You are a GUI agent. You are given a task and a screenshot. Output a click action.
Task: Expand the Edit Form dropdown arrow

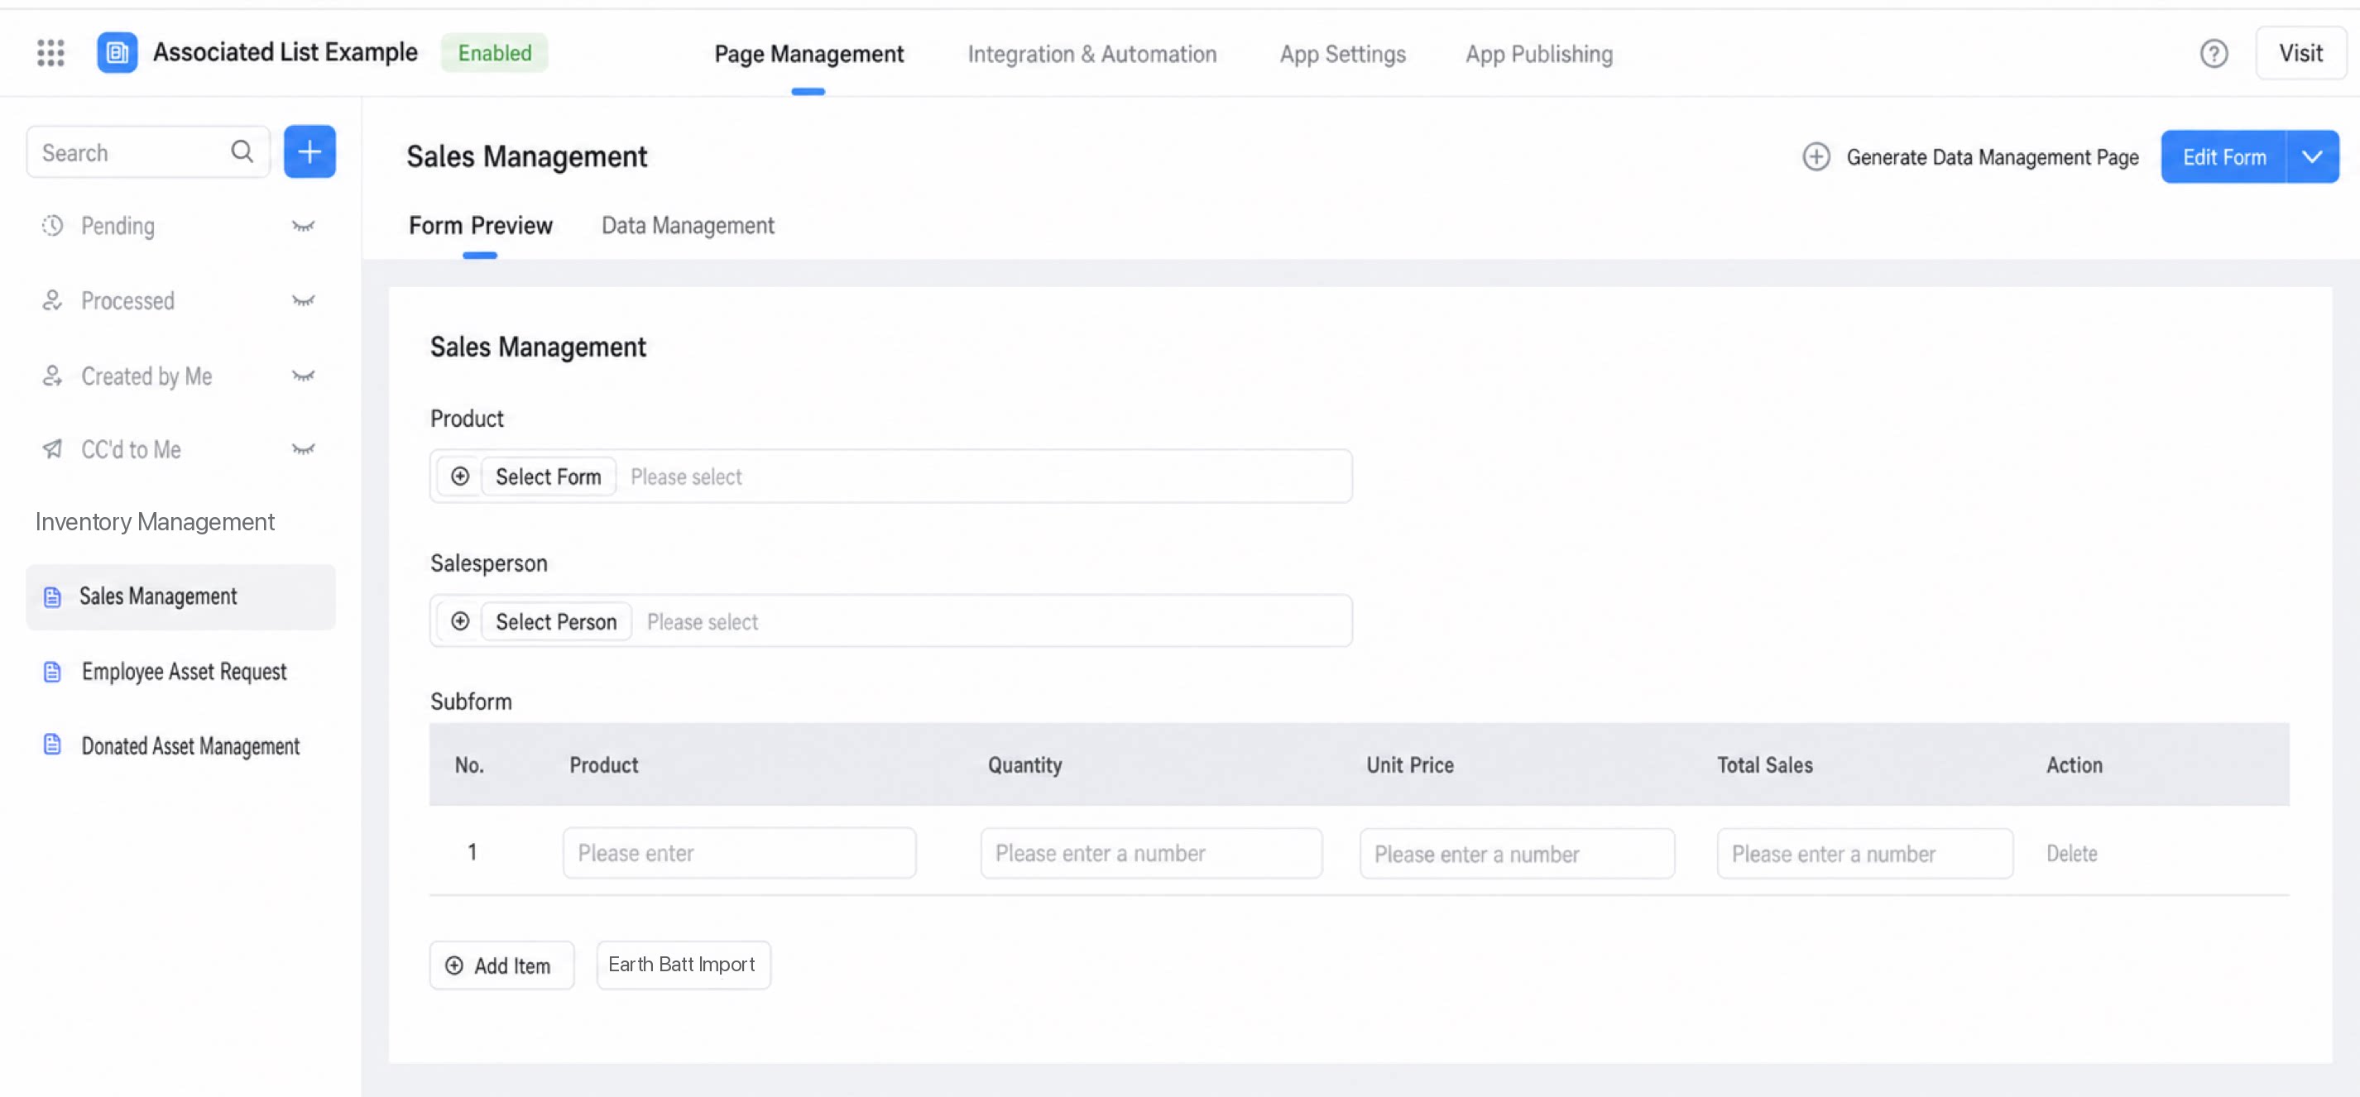point(2312,157)
